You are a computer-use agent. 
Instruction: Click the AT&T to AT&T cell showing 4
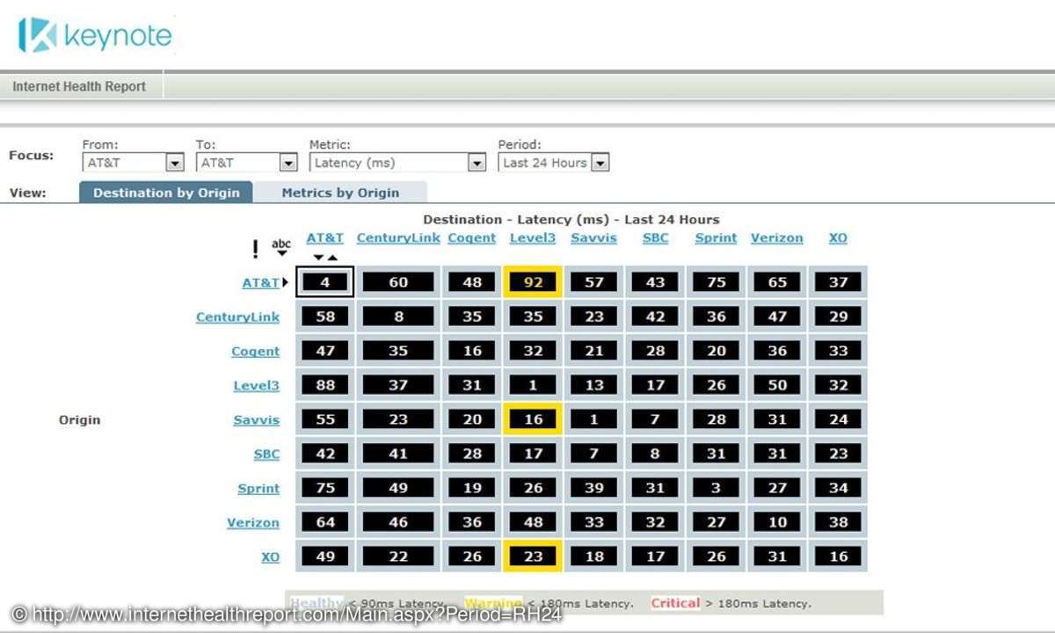click(325, 282)
